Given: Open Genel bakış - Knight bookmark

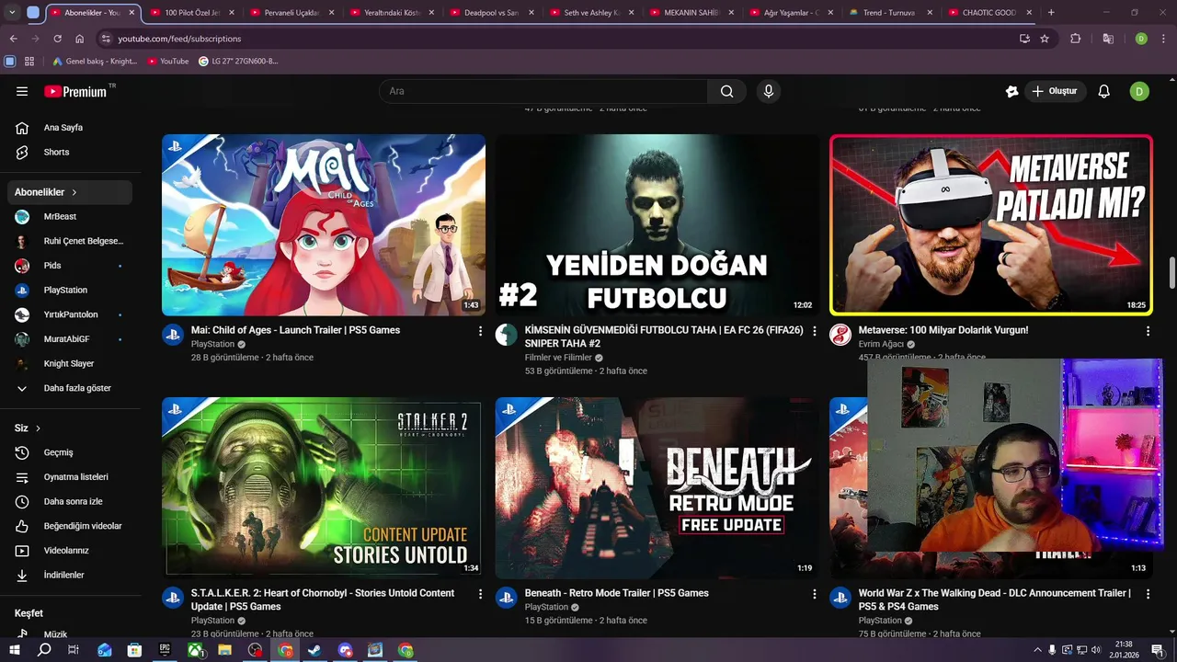Looking at the screenshot, I should [x=95, y=62].
